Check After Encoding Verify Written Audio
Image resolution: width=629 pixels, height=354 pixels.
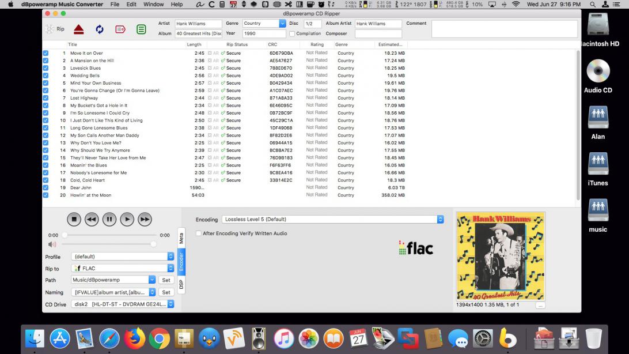199,234
